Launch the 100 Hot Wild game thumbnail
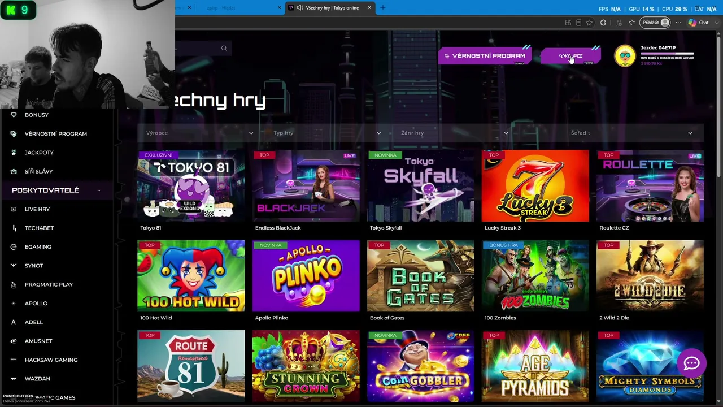Screen dimensions: 723x407 tap(191, 276)
